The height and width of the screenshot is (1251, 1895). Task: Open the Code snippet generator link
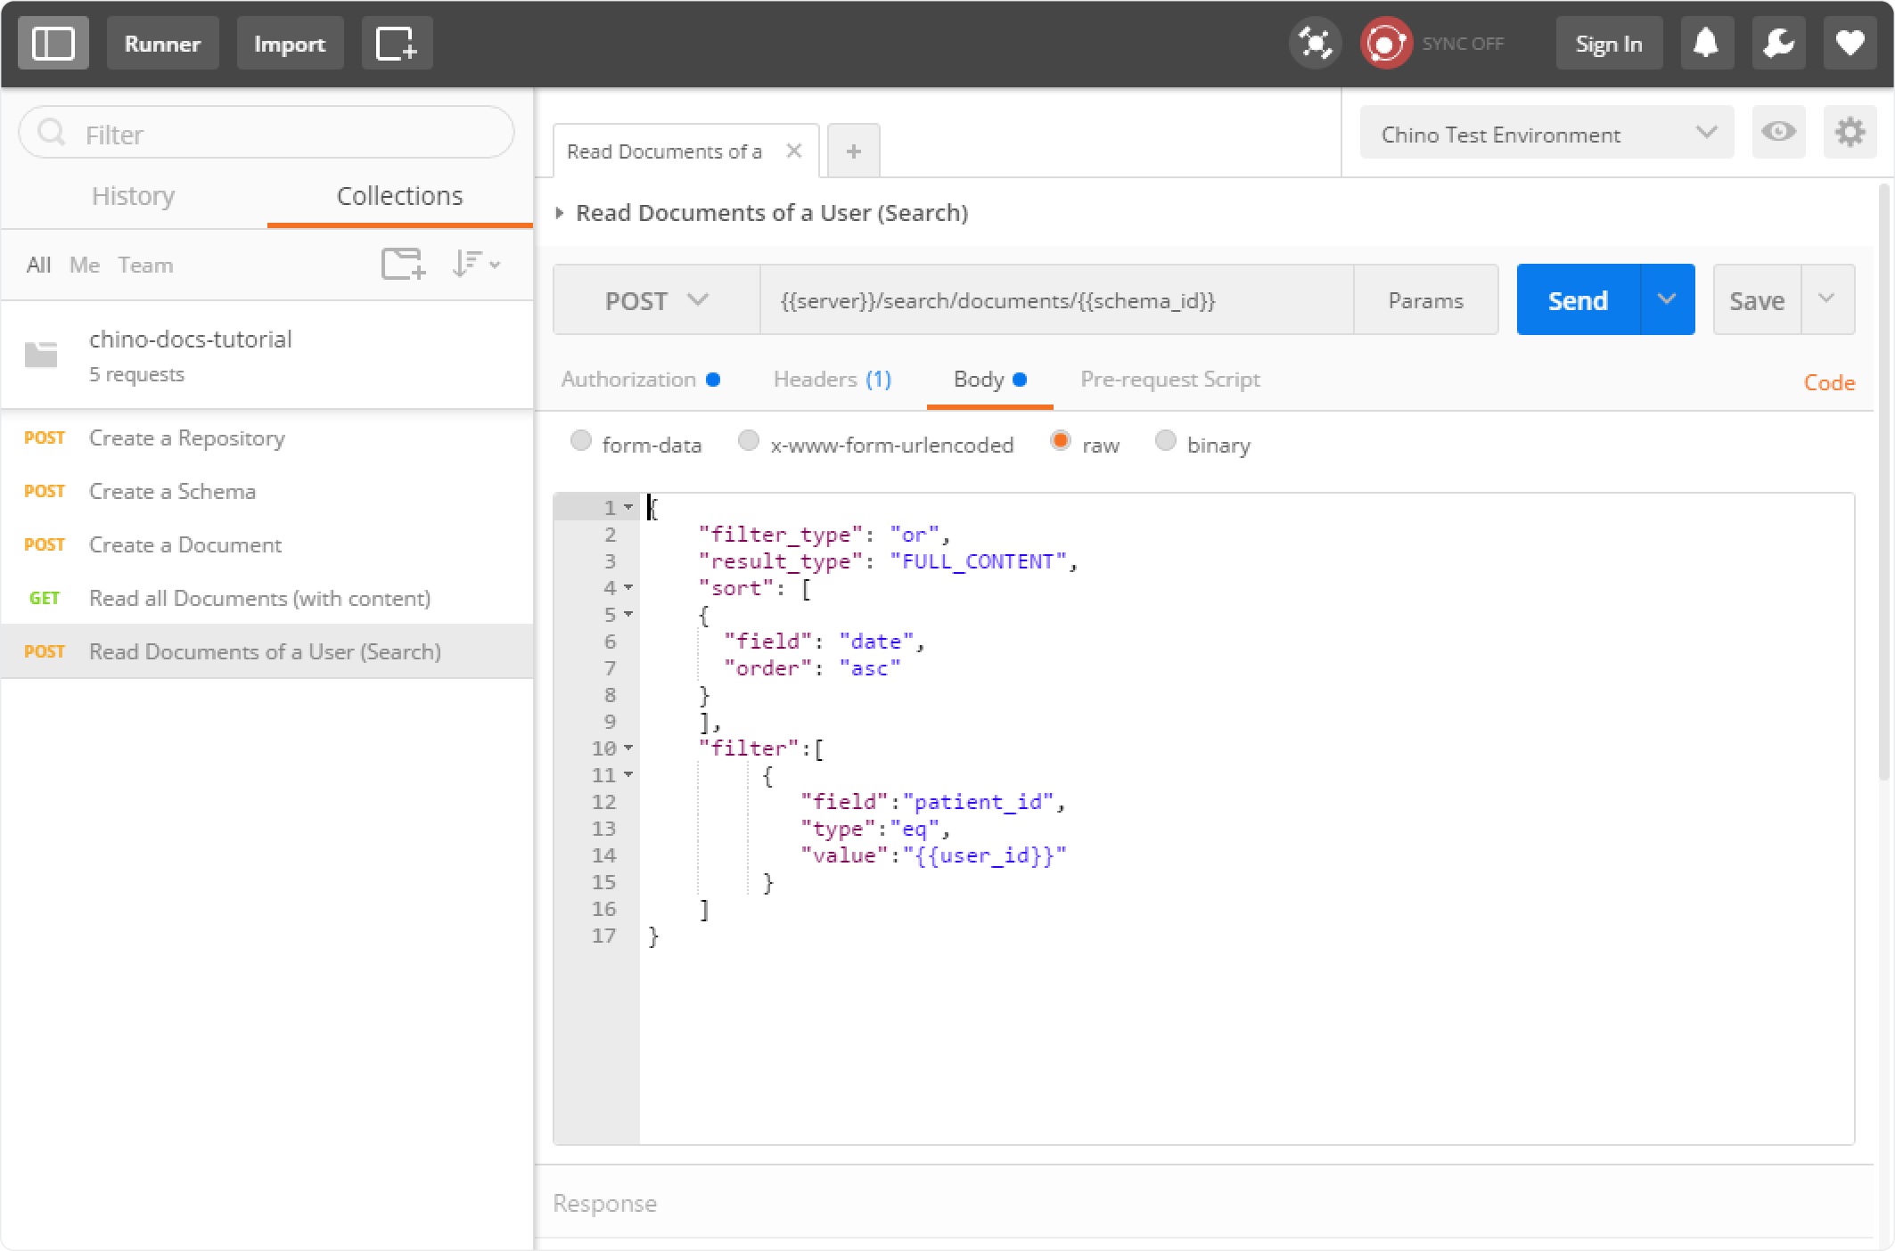click(1829, 382)
